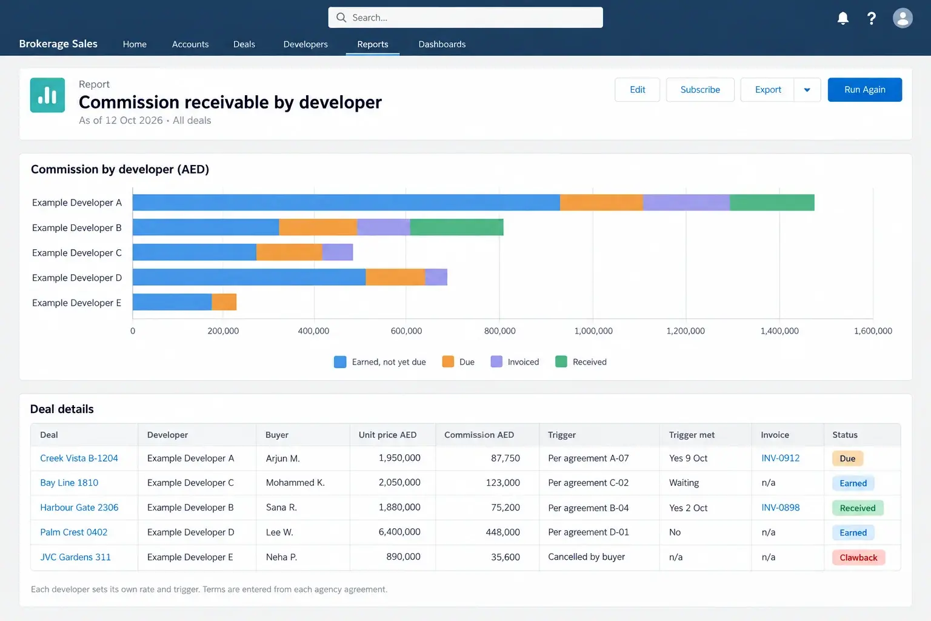The image size is (931, 621).
Task: Click the Export button
Action: pos(767,90)
